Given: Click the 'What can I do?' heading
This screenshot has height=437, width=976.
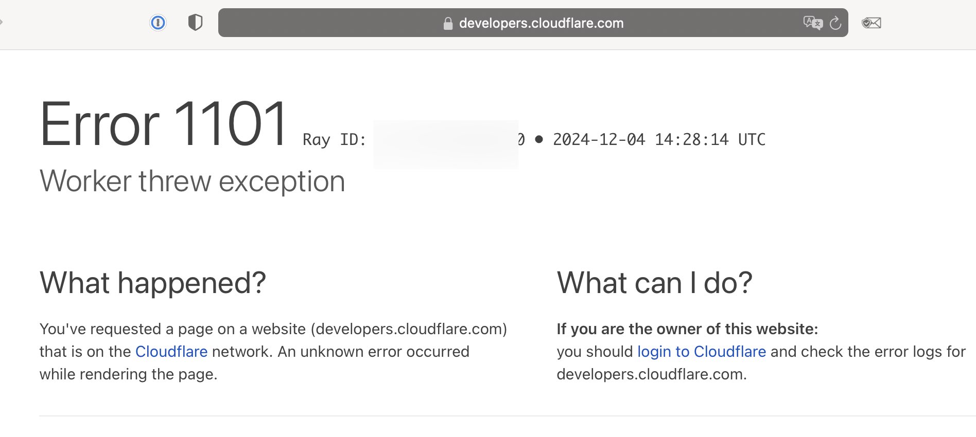Looking at the screenshot, I should point(654,283).
